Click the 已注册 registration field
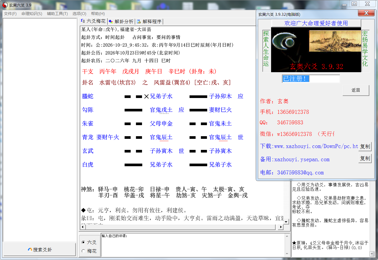Image resolution: width=378 pixels, height=260 pixels. [311, 79]
